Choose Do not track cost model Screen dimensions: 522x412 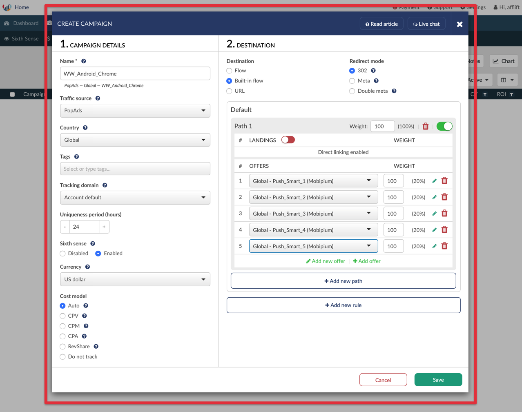tap(62, 357)
